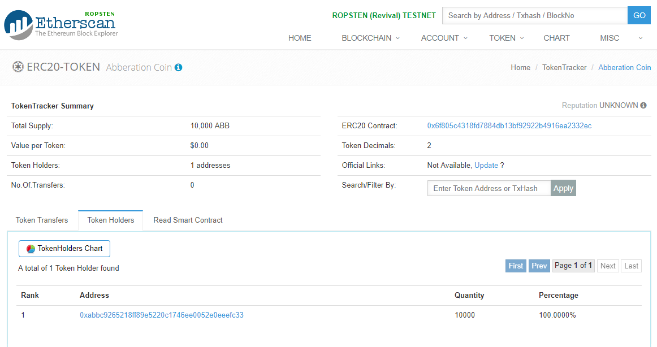Click the Last pagination button

tap(631, 266)
